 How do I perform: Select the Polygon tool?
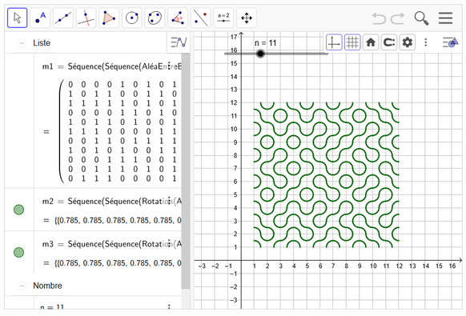coord(109,18)
